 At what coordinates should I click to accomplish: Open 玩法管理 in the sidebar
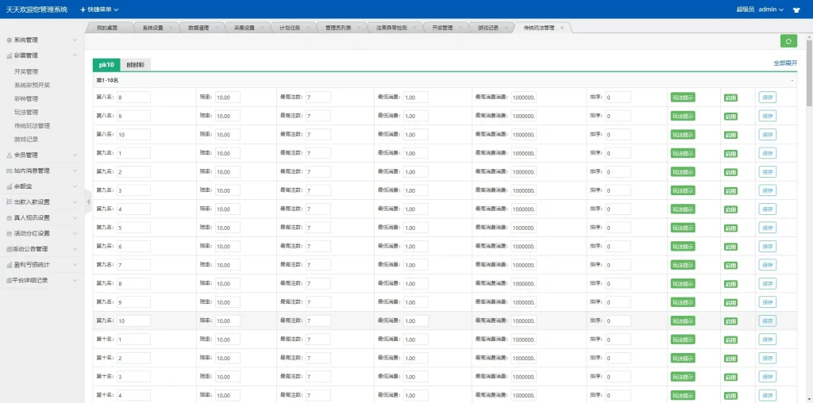click(26, 113)
